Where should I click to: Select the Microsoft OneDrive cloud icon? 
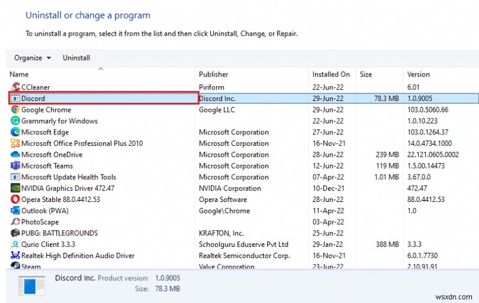pyautogui.click(x=15, y=154)
